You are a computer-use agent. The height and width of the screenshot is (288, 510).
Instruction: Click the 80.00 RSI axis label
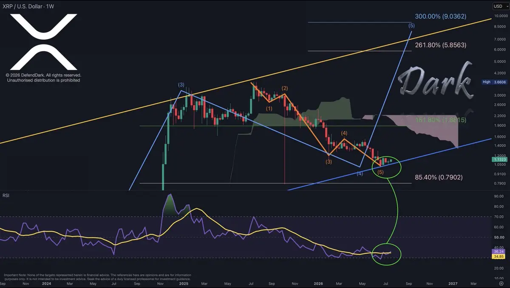pos(498,207)
